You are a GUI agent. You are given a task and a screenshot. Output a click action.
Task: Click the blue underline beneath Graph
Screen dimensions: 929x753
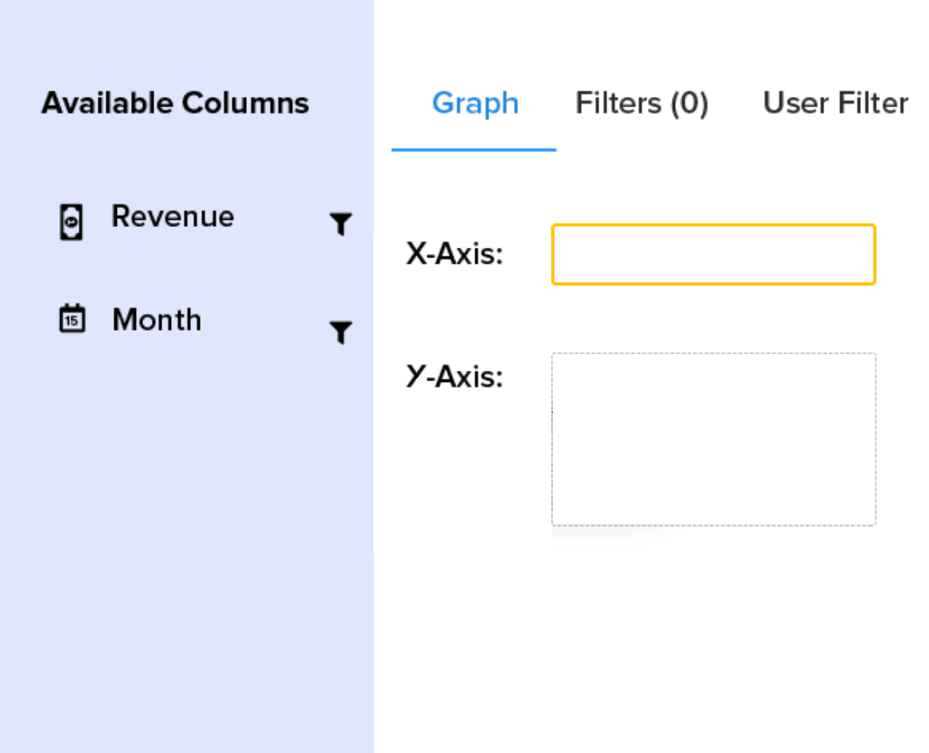click(474, 150)
